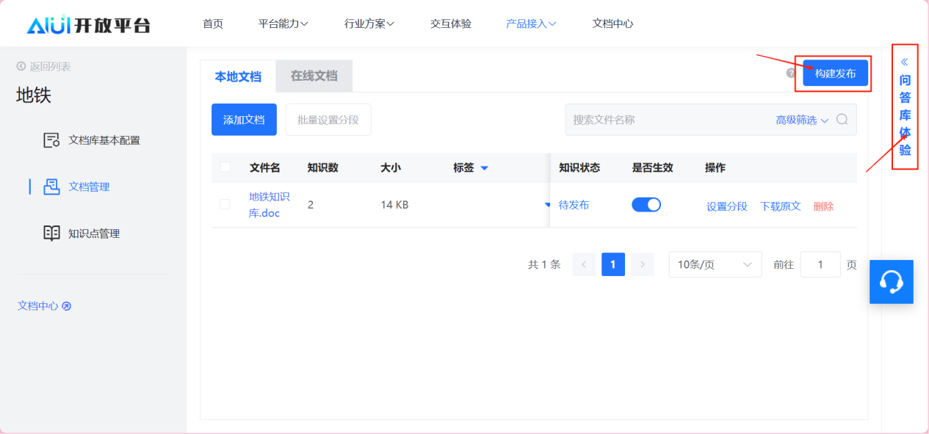Screen dimensions: 929x434
Task: Expand the 高级筛选 filter options
Action: pyautogui.click(x=802, y=120)
